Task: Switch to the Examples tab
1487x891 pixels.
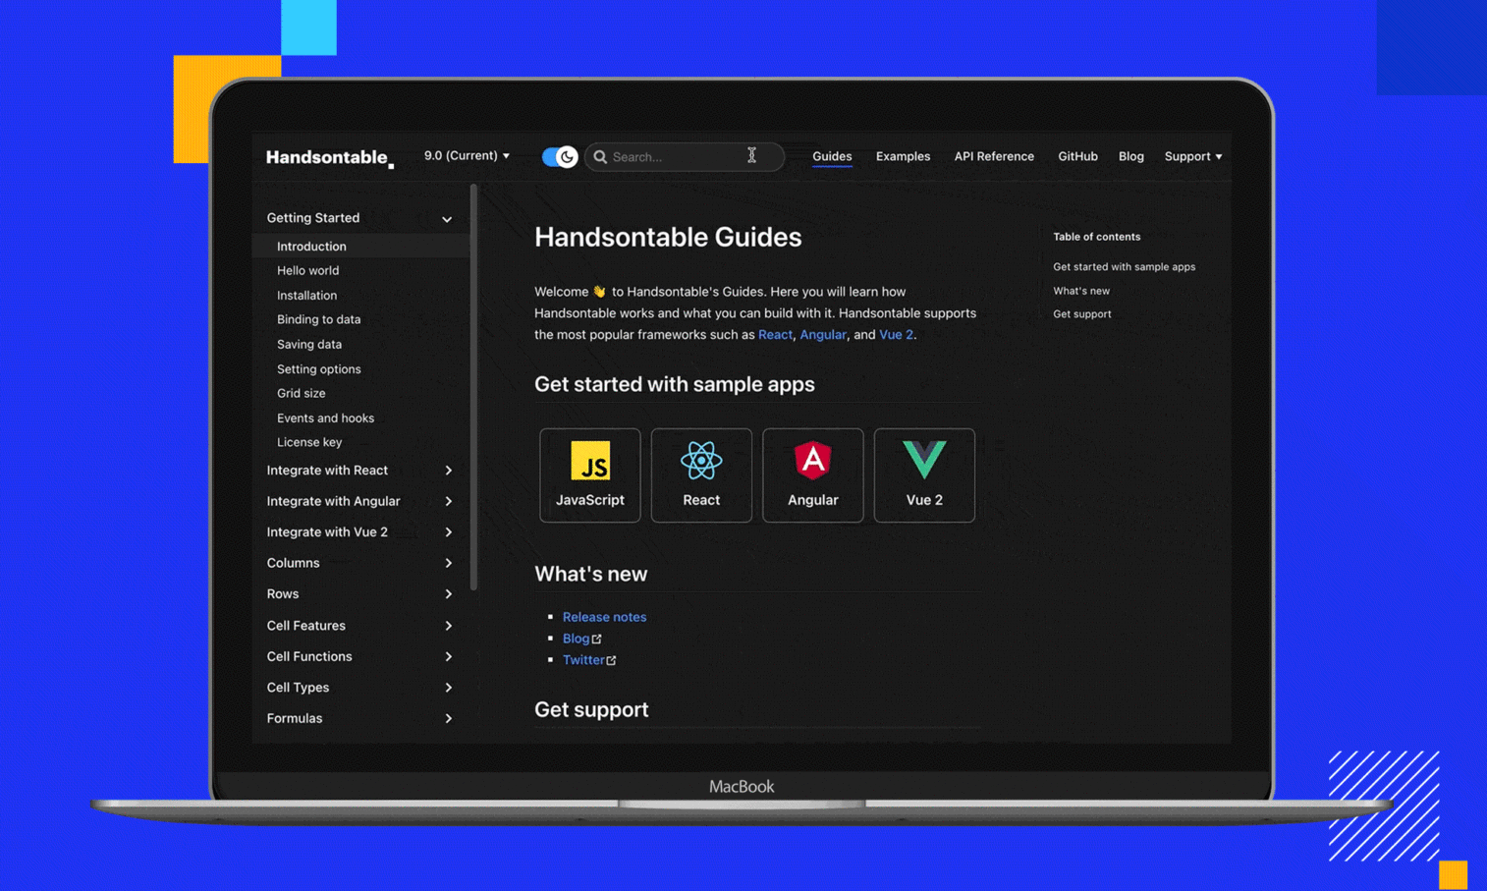Action: (x=902, y=156)
